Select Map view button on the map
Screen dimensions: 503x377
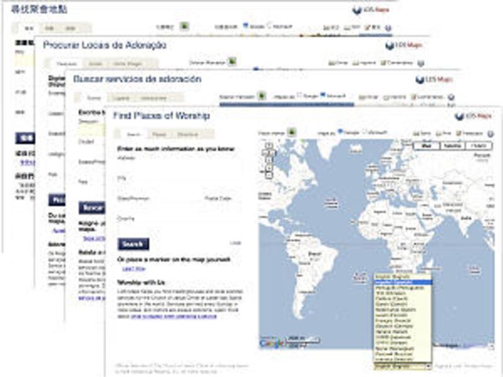point(426,146)
